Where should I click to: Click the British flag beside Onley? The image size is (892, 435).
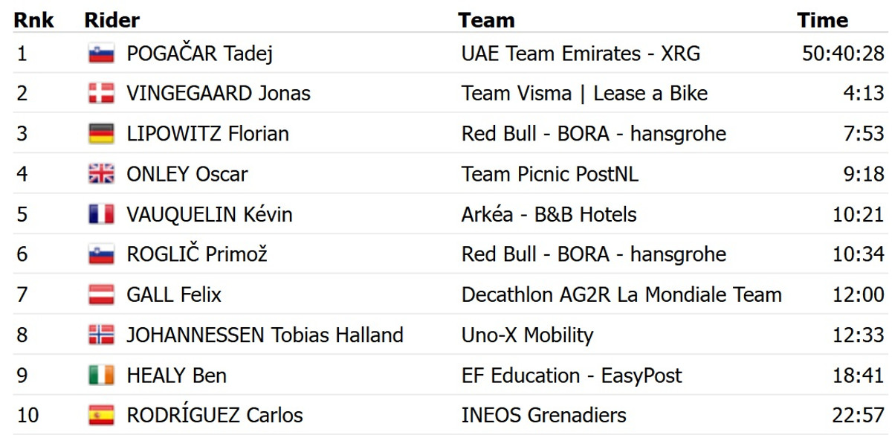pos(101,174)
